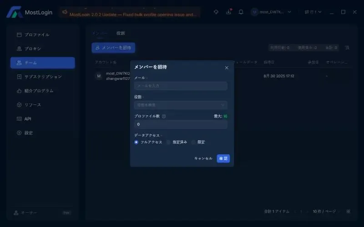Viewport: 364px width, 227px height.
Task: Click the 紹介プログラム thumbs-up icon
Action: point(19,91)
